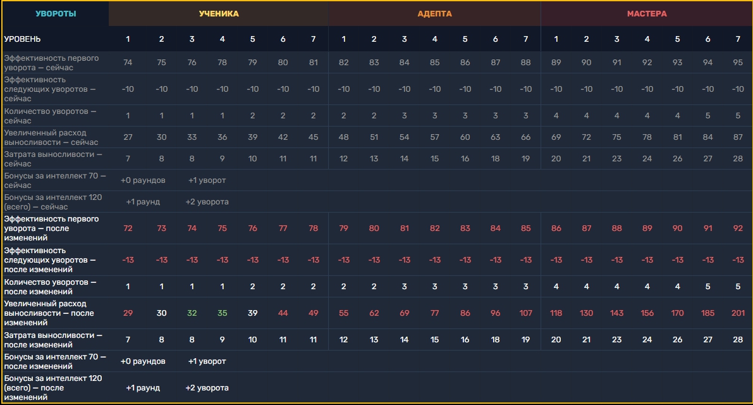The image size is (753, 405).
Task: Click row label 'Эффективность первого уворота — сейчас'
Action: click(x=51, y=63)
